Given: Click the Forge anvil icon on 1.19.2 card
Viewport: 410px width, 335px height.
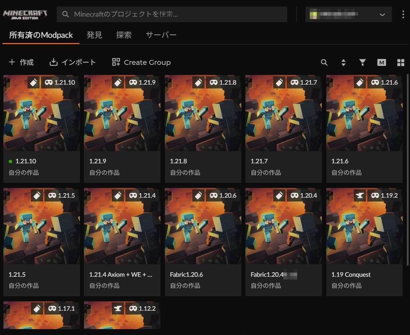Looking at the screenshot, I should [360, 196].
